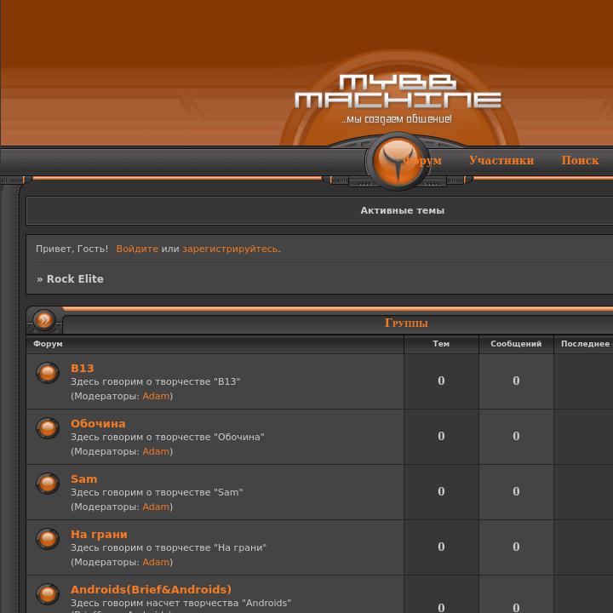Click the status icon beside Sam forum
613x613 pixels.
[x=48, y=484]
